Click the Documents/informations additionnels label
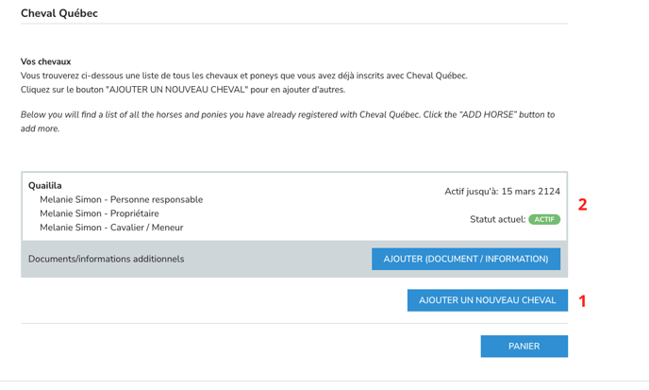 click(106, 259)
